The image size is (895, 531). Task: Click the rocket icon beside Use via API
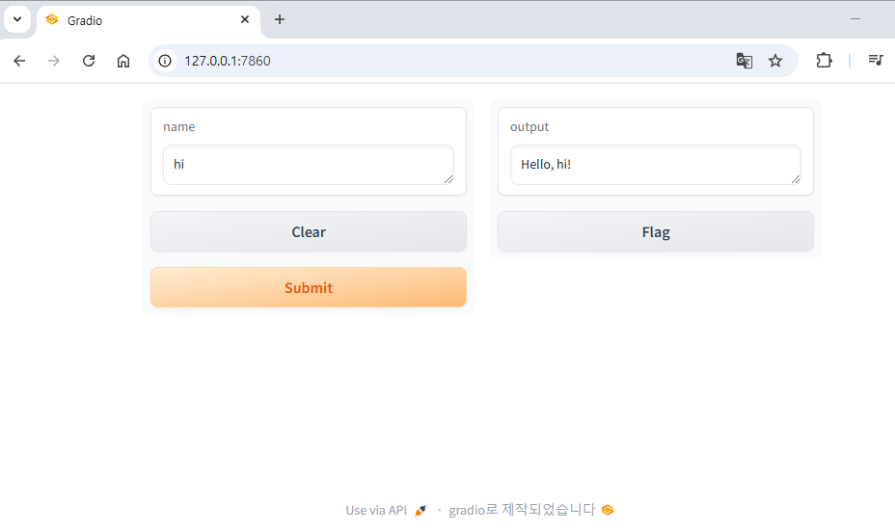(420, 511)
